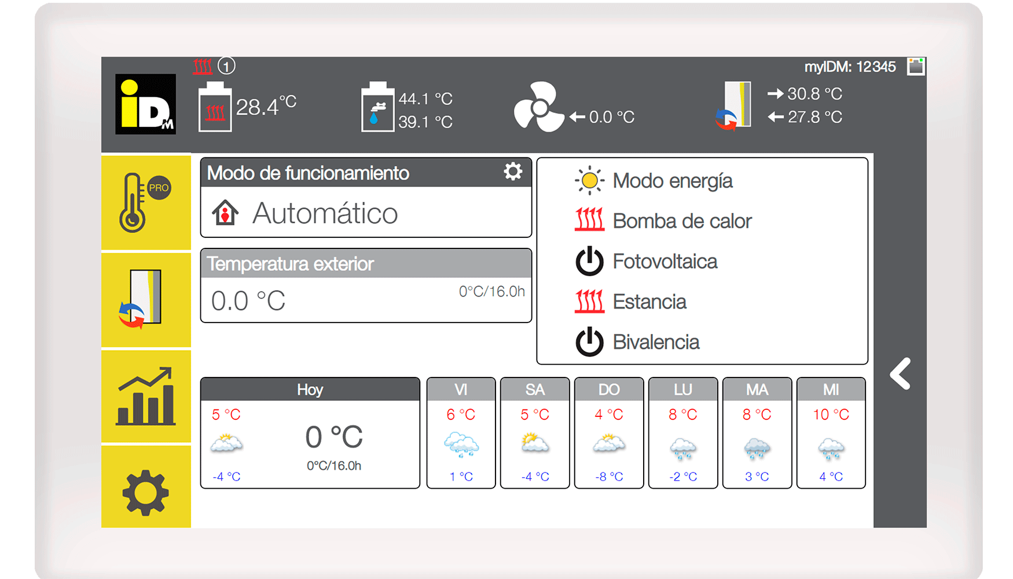
Task: Click the rain cloud icon in LU card
Action: [x=683, y=449]
